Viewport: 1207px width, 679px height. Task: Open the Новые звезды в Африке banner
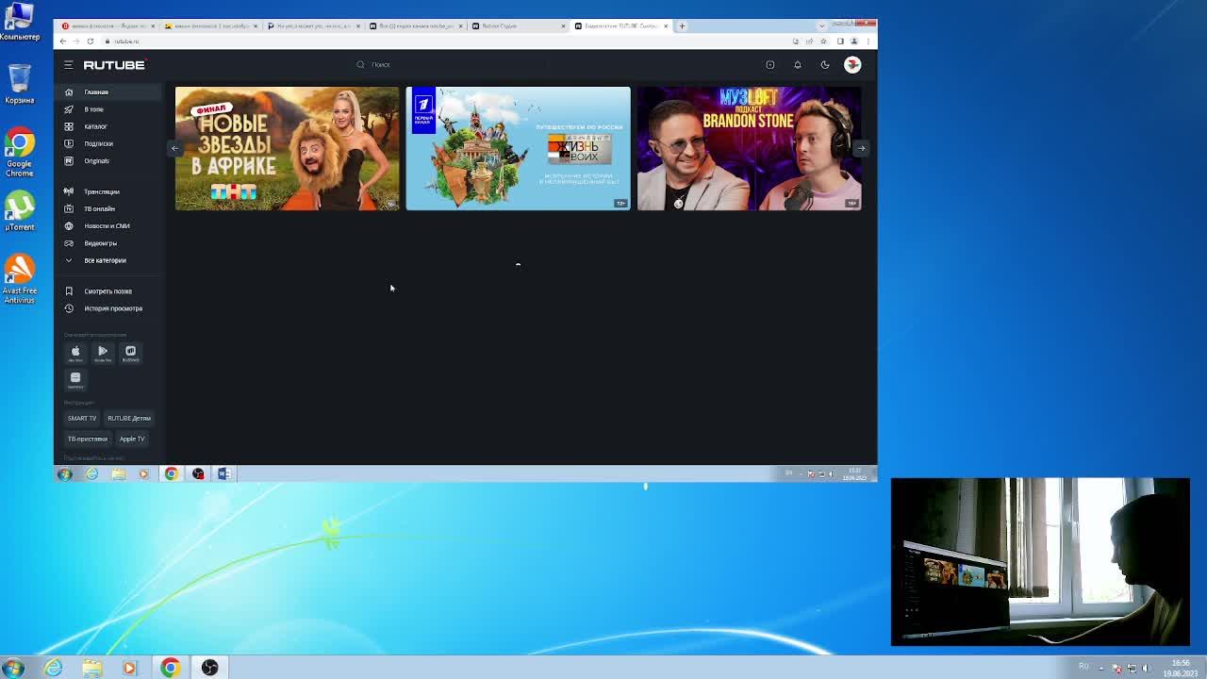tap(287, 148)
